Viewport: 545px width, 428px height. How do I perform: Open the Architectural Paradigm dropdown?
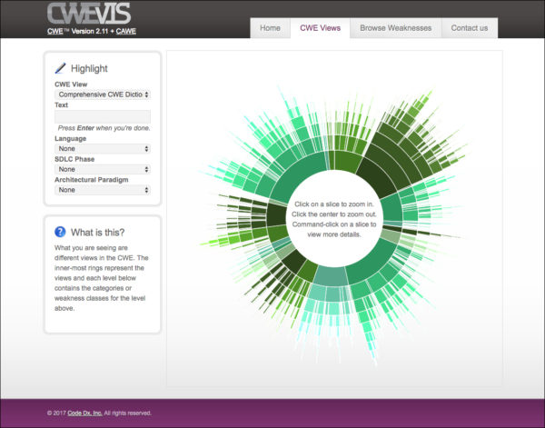coord(103,190)
